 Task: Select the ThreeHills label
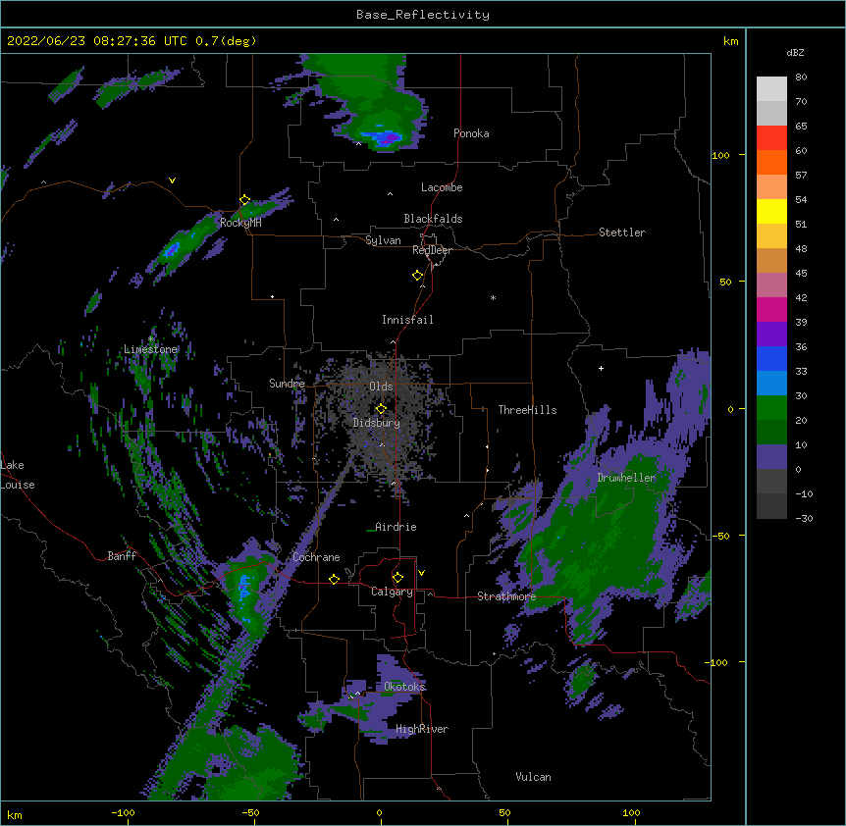click(x=527, y=410)
